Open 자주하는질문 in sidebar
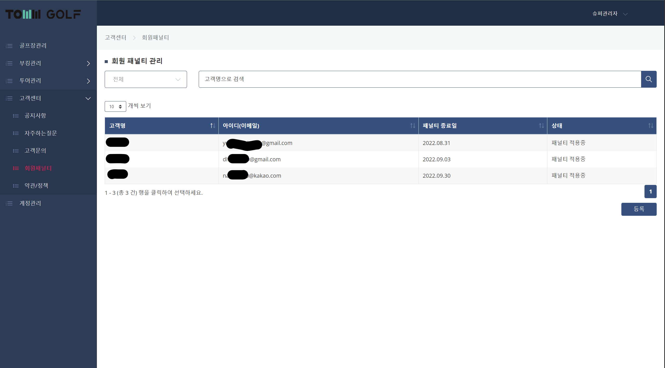The width and height of the screenshot is (665, 368). 41,133
